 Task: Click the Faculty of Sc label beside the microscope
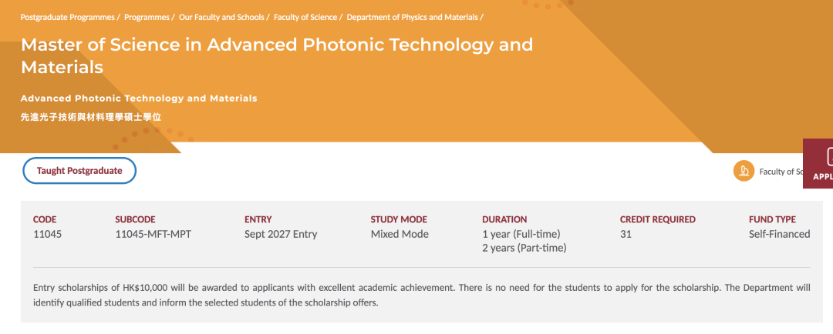781,172
